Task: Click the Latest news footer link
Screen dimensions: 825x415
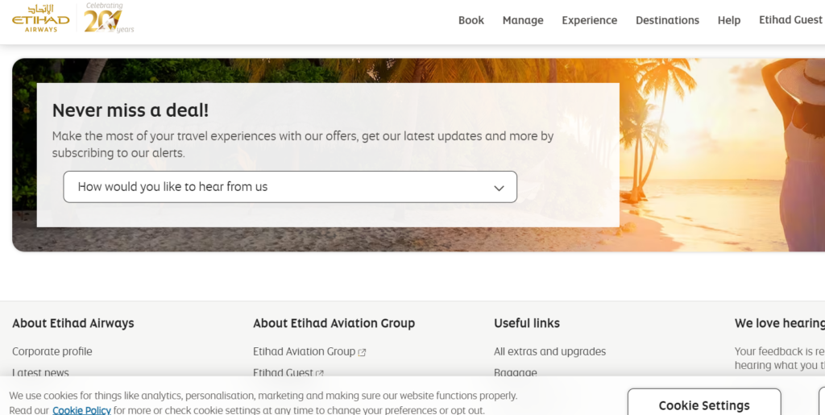Action: tap(40, 372)
